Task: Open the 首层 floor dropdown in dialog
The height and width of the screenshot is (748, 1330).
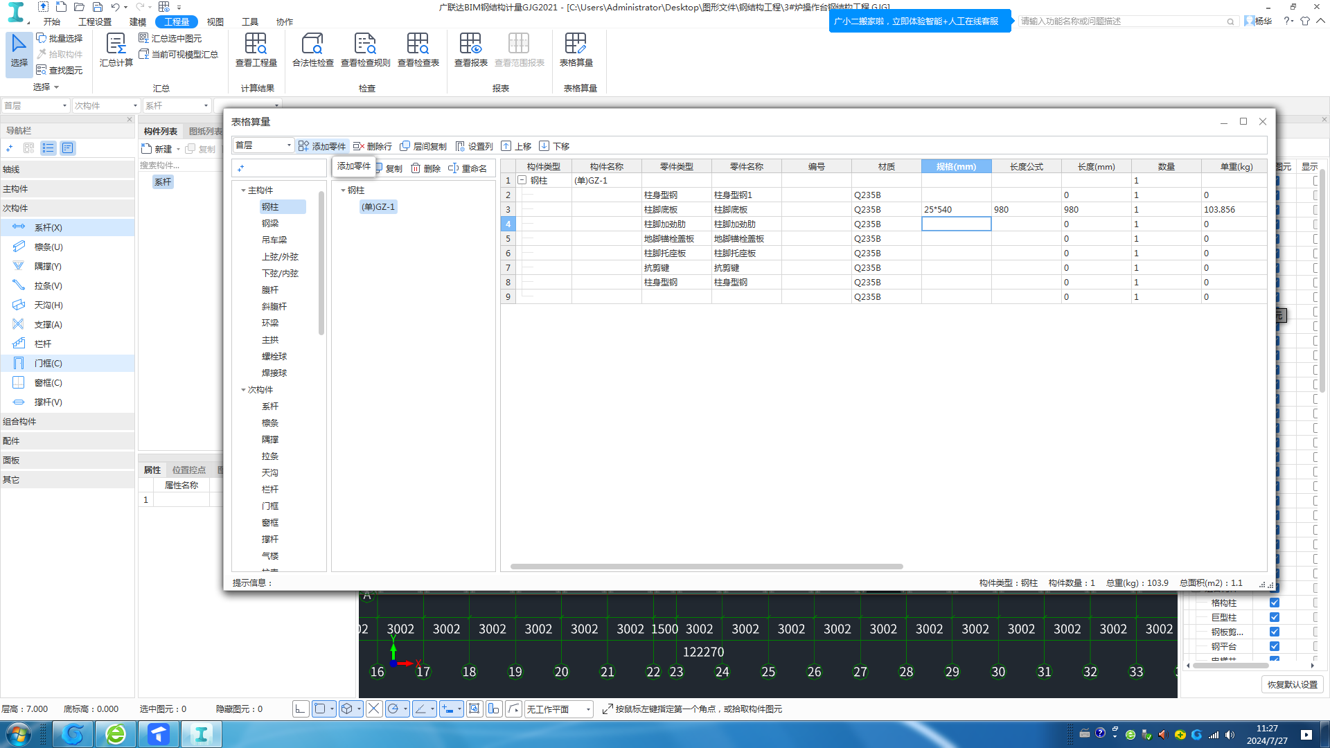Action: tap(263, 145)
